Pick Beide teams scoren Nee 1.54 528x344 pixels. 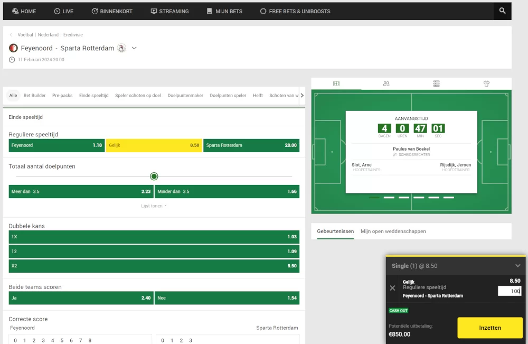(227, 298)
